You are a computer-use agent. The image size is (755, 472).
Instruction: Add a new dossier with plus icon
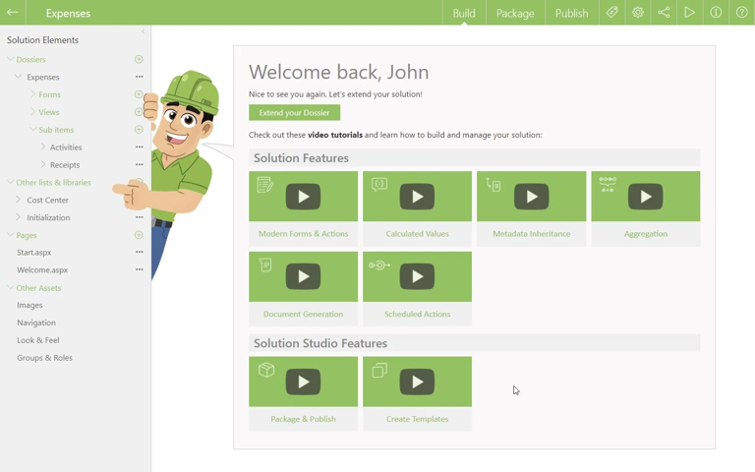(139, 59)
